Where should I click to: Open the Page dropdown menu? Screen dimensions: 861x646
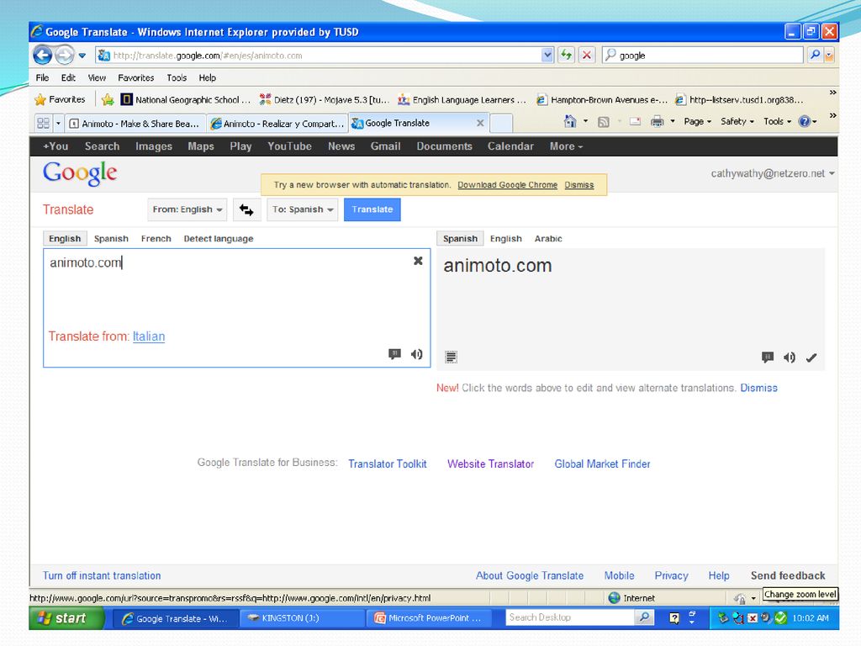697,121
